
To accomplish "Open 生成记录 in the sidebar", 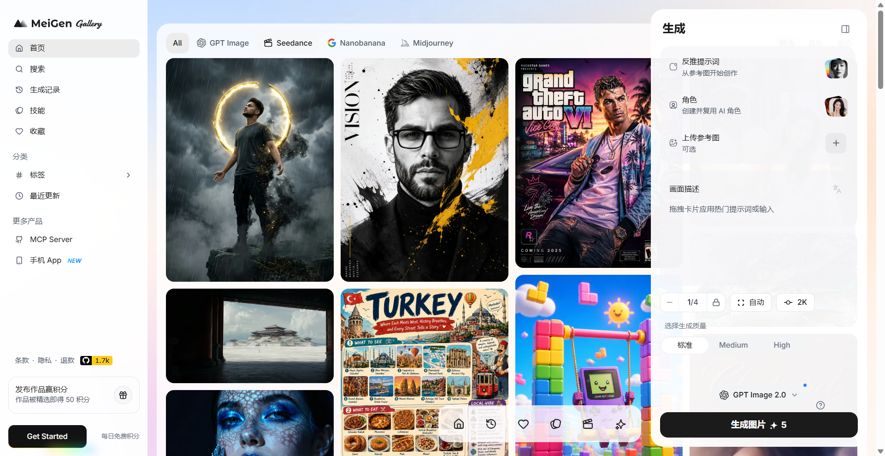I will pos(74,90).
